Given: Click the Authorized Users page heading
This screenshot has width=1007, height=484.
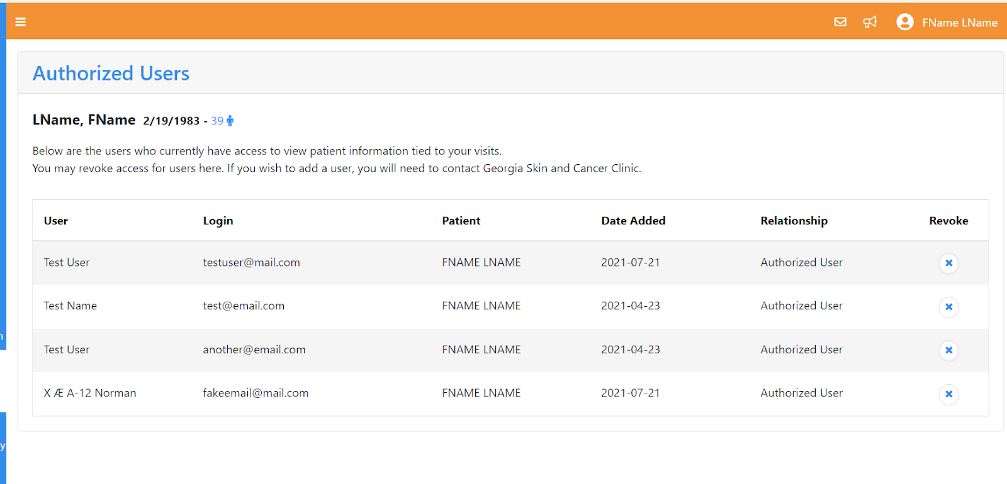Looking at the screenshot, I should [x=111, y=74].
